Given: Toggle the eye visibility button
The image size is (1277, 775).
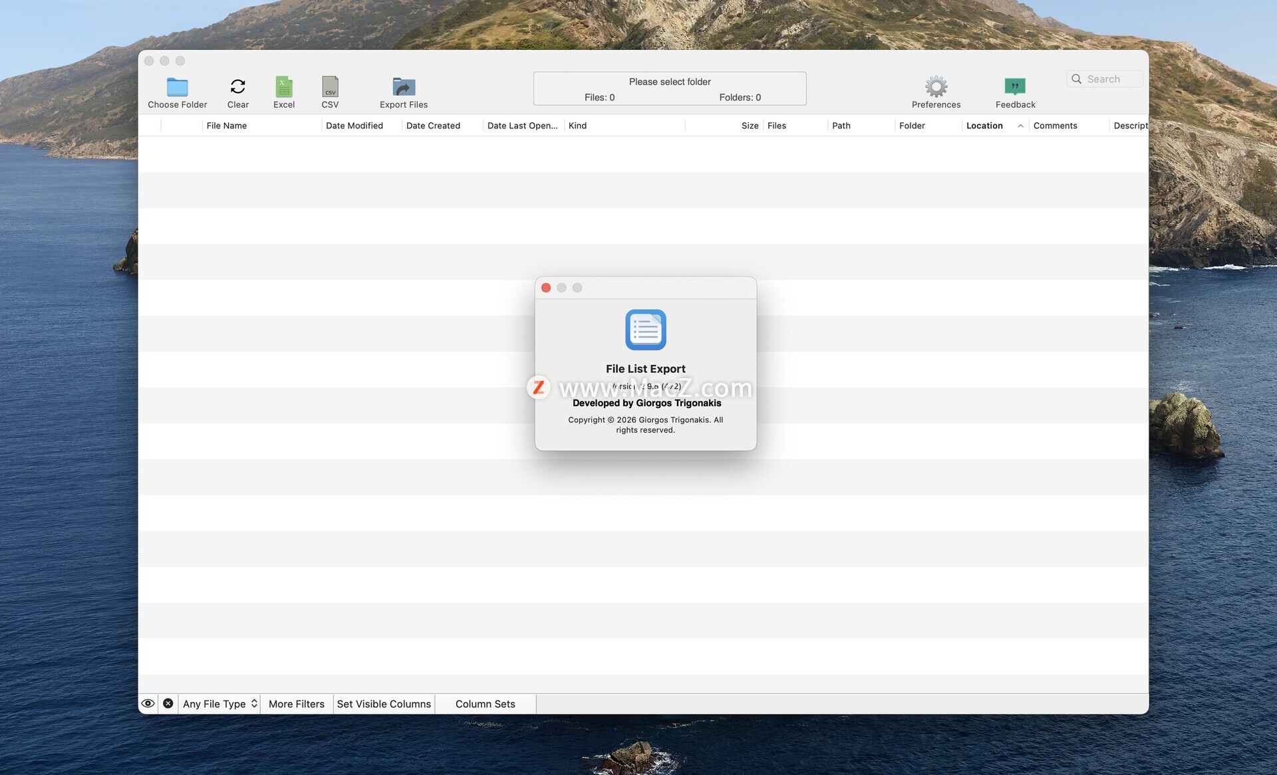Looking at the screenshot, I should coord(148,703).
